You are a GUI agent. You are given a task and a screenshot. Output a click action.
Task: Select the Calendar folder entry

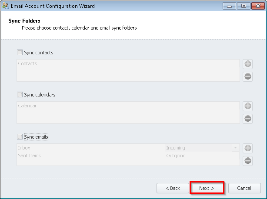pyautogui.click(x=27, y=106)
